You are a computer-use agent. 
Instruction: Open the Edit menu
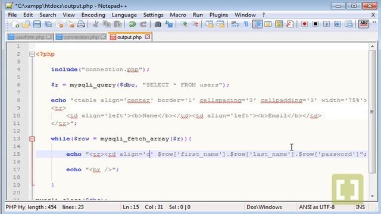pos(28,15)
